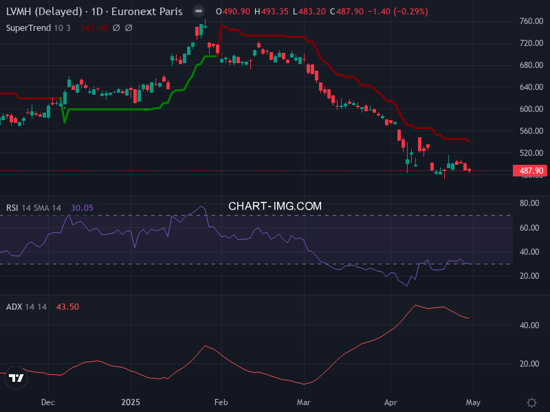Click 40.00 on the ADX scale

pyautogui.click(x=529, y=325)
